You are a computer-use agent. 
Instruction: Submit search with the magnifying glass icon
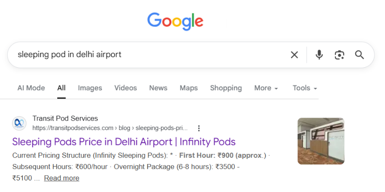point(359,55)
